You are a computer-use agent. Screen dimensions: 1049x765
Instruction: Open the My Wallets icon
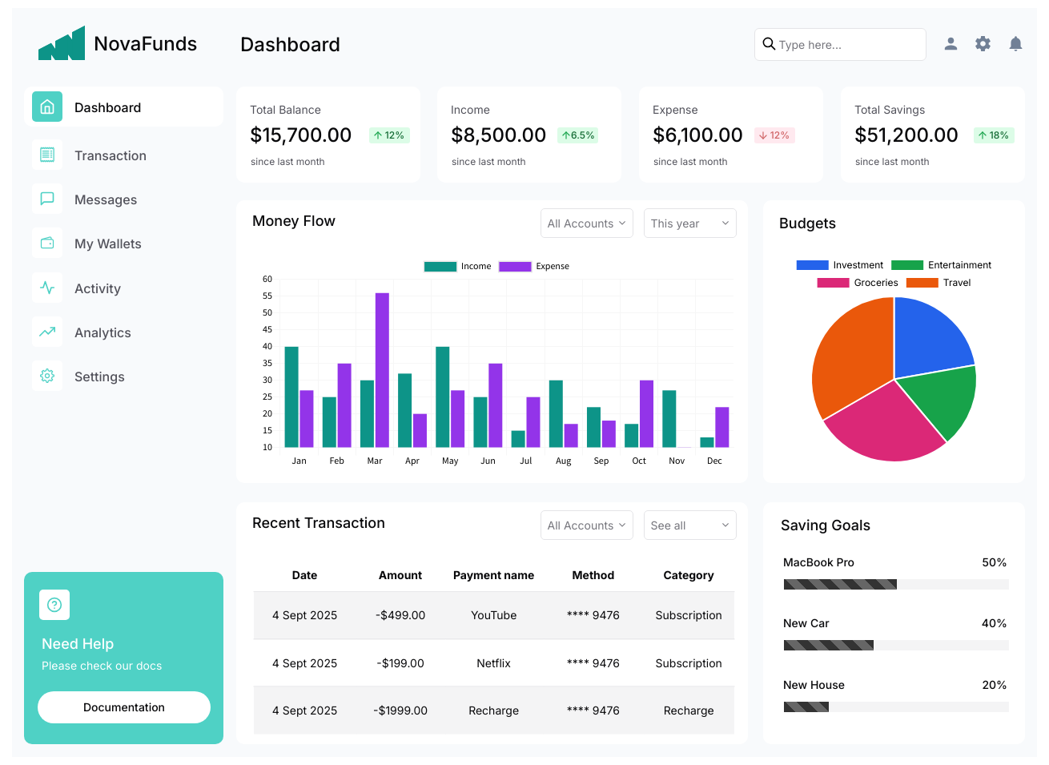click(47, 243)
